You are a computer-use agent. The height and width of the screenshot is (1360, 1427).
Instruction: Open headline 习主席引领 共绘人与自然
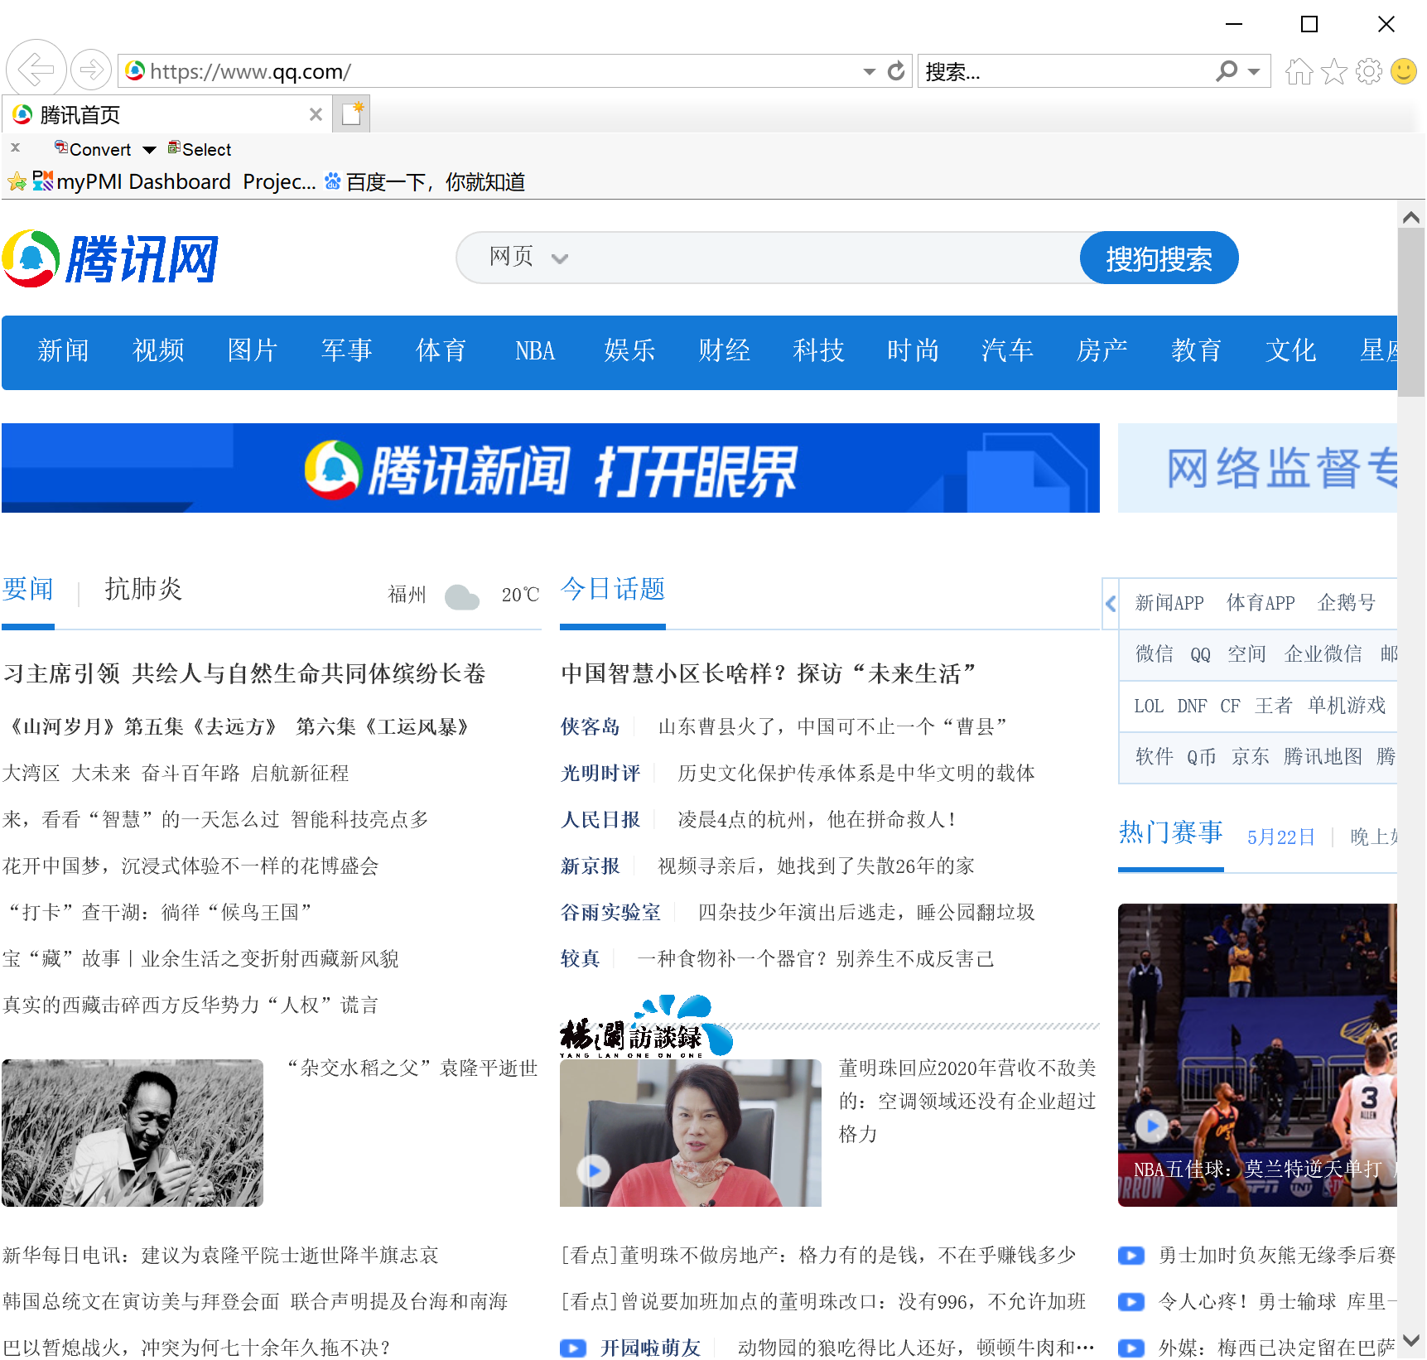point(244,674)
